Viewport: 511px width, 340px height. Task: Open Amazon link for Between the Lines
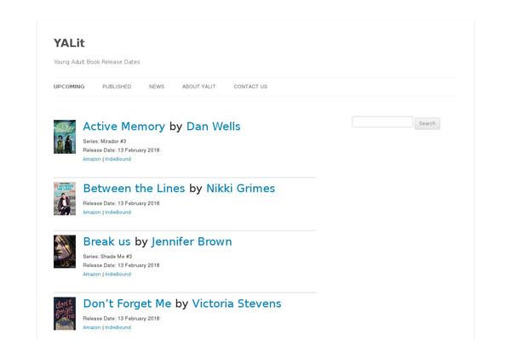pos(92,212)
